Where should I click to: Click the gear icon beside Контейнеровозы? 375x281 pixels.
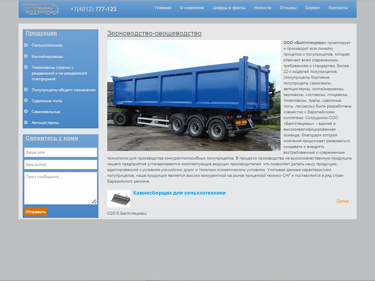tap(26, 56)
